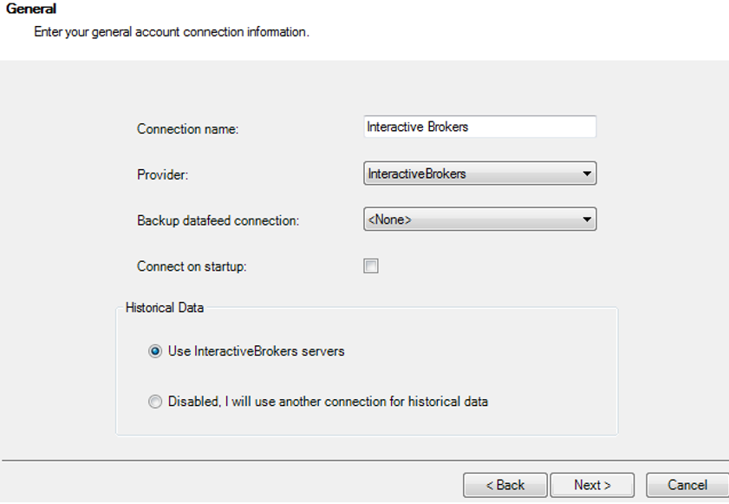729x504 pixels.
Task: Click the 'Use InteractiveBrokers servers' option text
Action: (x=257, y=351)
